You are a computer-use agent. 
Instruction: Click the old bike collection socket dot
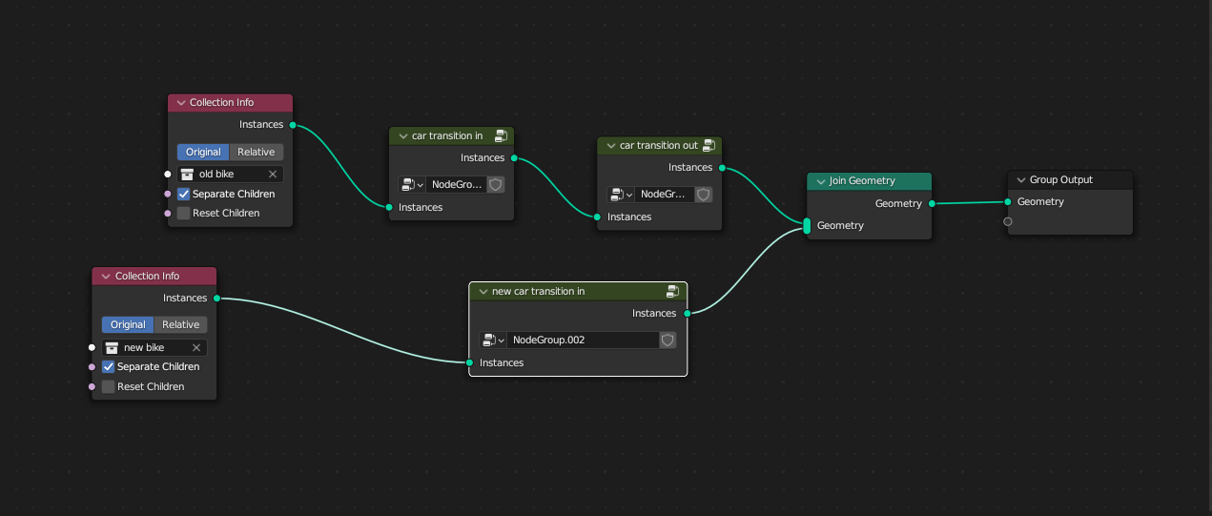[167, 174]
